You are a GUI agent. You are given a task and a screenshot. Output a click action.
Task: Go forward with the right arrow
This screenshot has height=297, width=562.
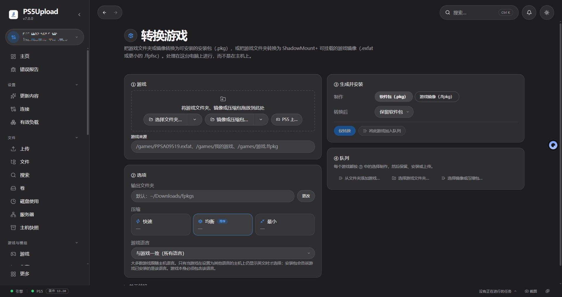click(x=116, y=13)
